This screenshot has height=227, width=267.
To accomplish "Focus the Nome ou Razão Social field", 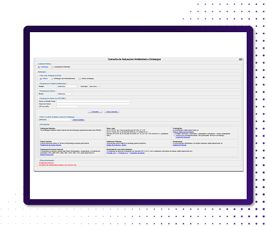I will (x=93, y=101).
